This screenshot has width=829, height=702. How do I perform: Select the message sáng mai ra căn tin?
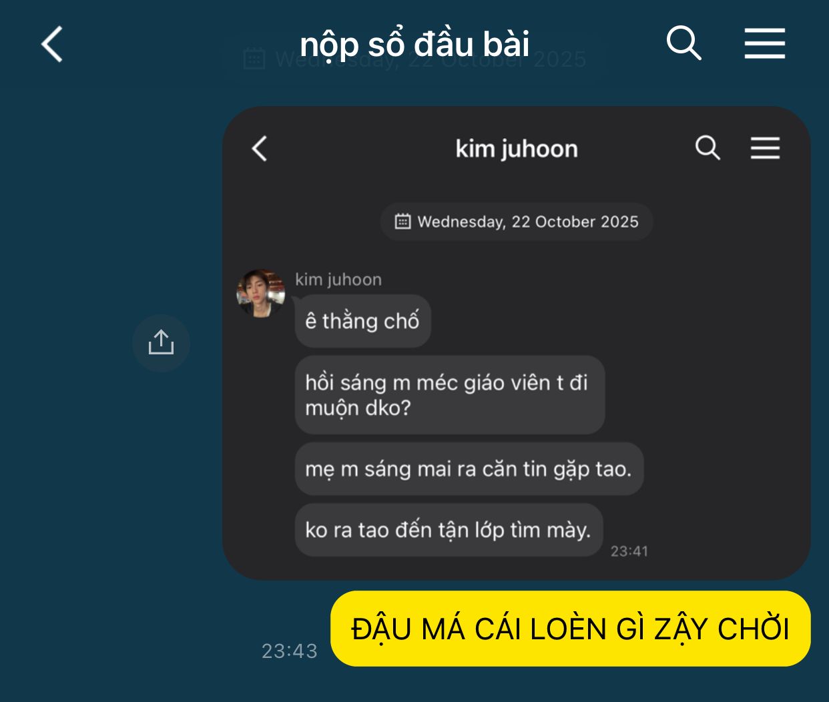[x=469, y=469]
